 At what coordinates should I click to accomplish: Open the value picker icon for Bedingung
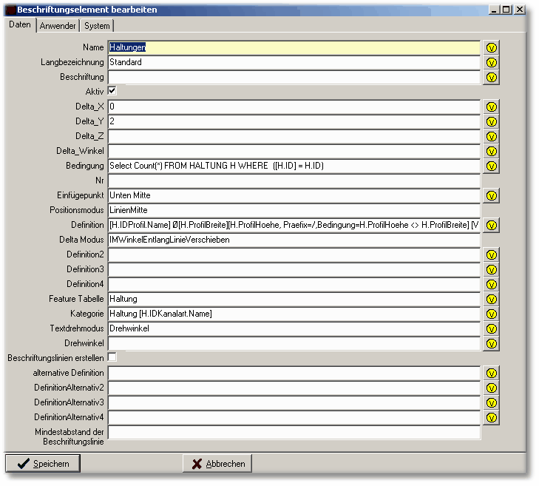point(491,166)
